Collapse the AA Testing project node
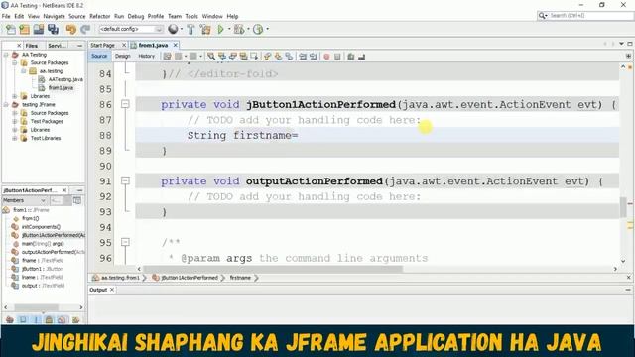 click(x=6, y=55)
